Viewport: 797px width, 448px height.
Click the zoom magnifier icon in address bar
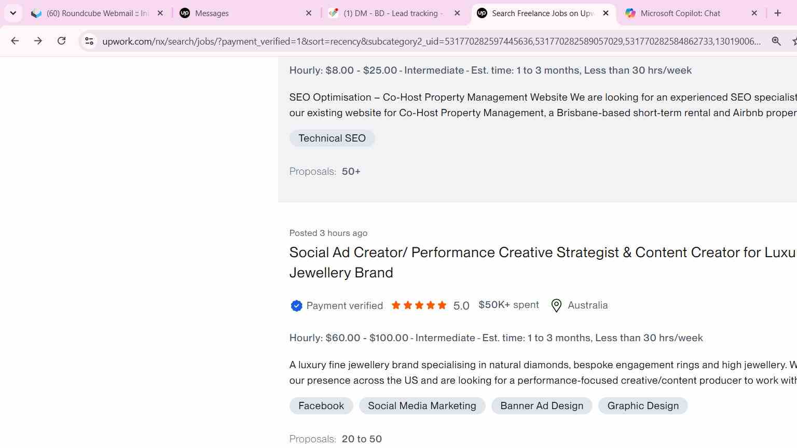(x=776, y=41)
